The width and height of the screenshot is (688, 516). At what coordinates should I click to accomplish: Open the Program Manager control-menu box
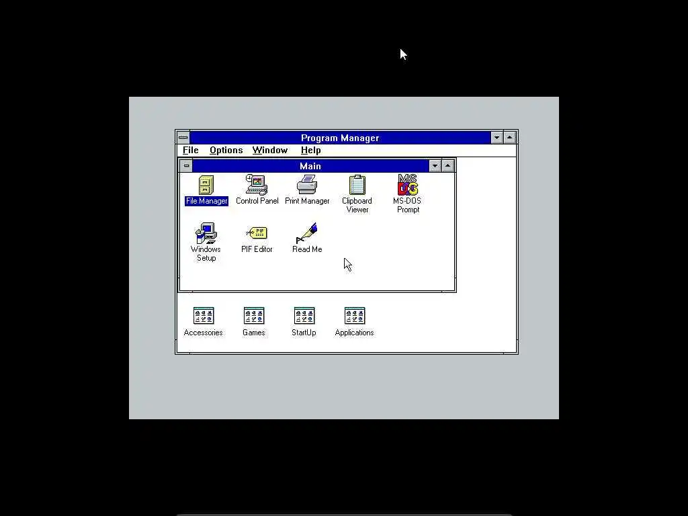pyautogui.click(x=183, y=137)
